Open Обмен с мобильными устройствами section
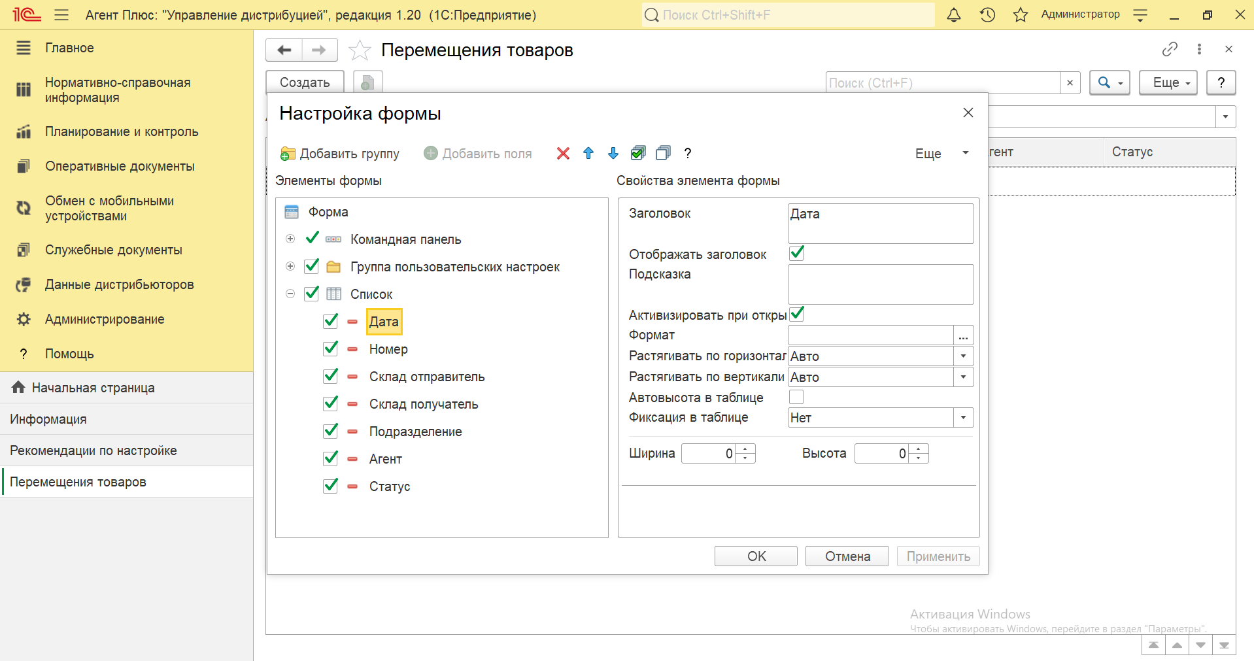Image resolution: width=1254 pixels, height=661 pixels. (109, 209)
